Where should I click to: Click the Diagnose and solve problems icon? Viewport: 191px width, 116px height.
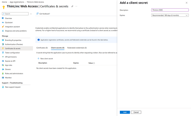[x=3, y=31]
